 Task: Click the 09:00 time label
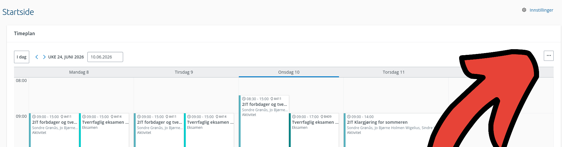coord(21,116)
